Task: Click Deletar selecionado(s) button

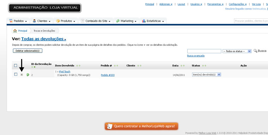Action: pyautogui.click(x=28, y=51)
